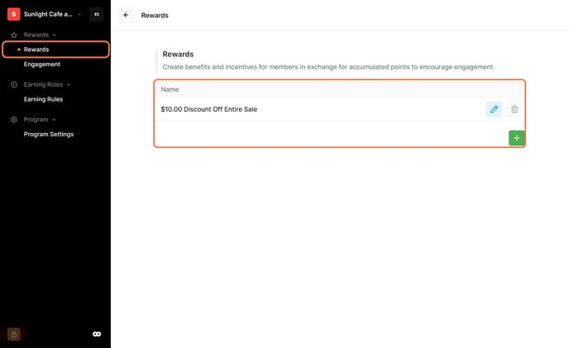This screenshot has width=569, height=348.
Task: Delete the $10.00 Discount reward
Action: [x=514, y=109]
